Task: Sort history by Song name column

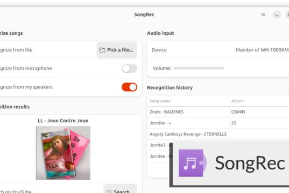Action: click(188, 101)
